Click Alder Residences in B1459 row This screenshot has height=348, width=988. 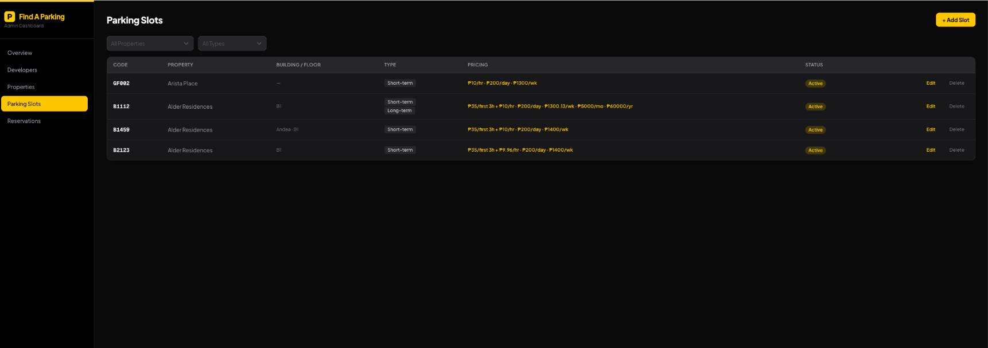coord(190,130)
